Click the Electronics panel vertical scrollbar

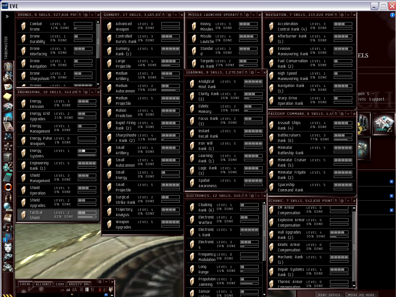tap(264, 232)
